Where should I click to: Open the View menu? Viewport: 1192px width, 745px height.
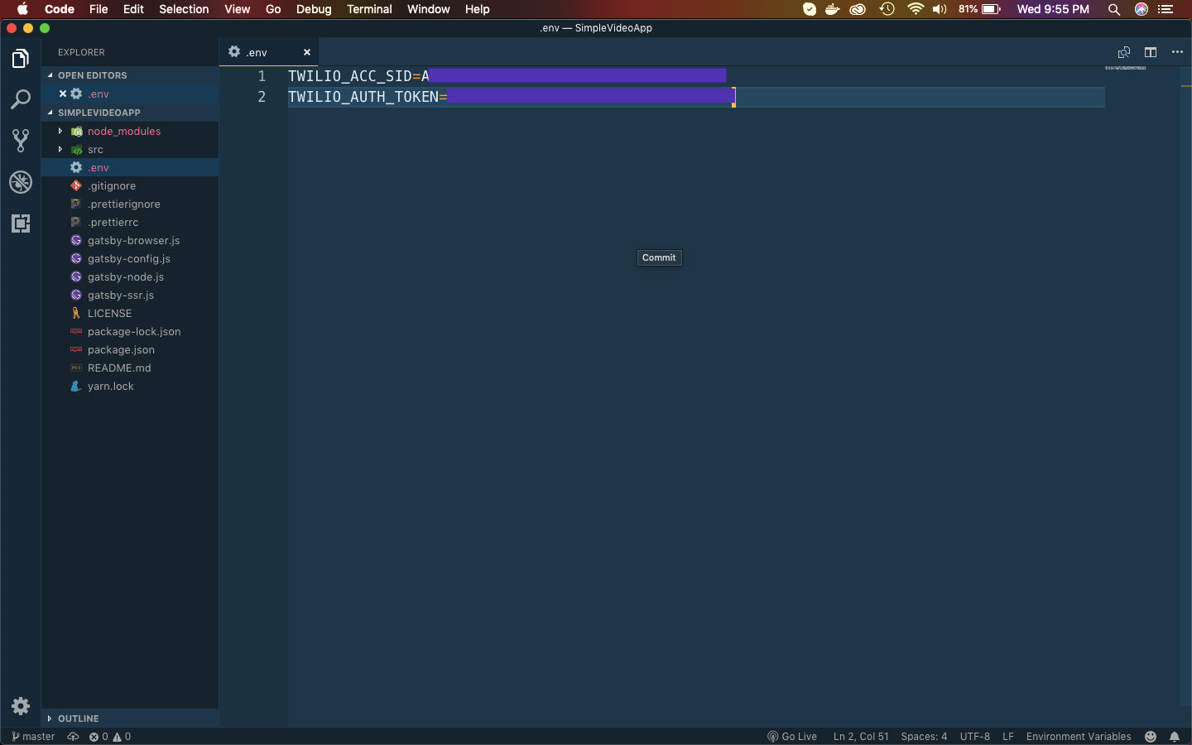(237, 9)
